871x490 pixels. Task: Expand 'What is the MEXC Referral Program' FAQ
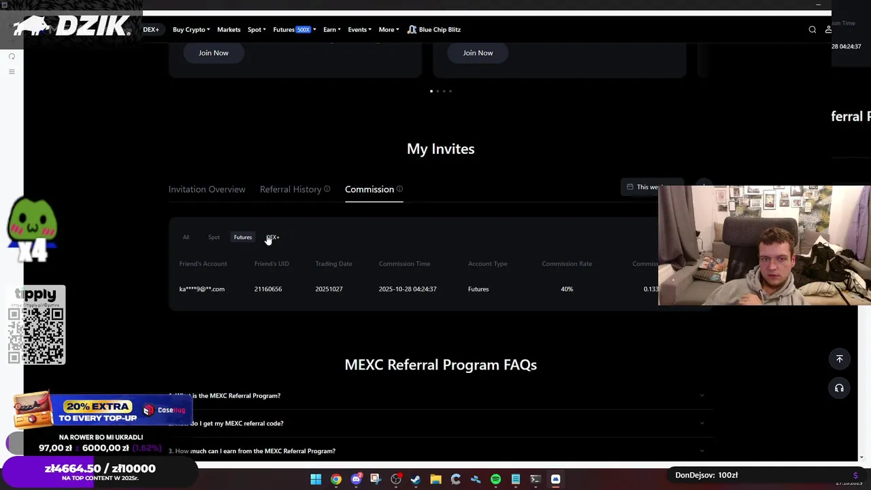coord(440,395)
